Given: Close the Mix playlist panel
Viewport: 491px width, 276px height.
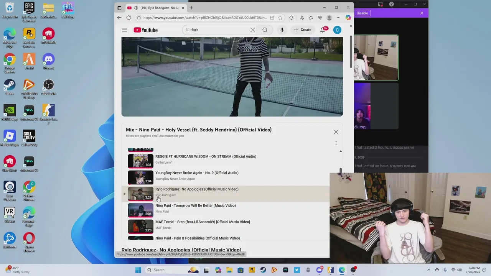Looking at the screenshot, I should click(336, 132).
